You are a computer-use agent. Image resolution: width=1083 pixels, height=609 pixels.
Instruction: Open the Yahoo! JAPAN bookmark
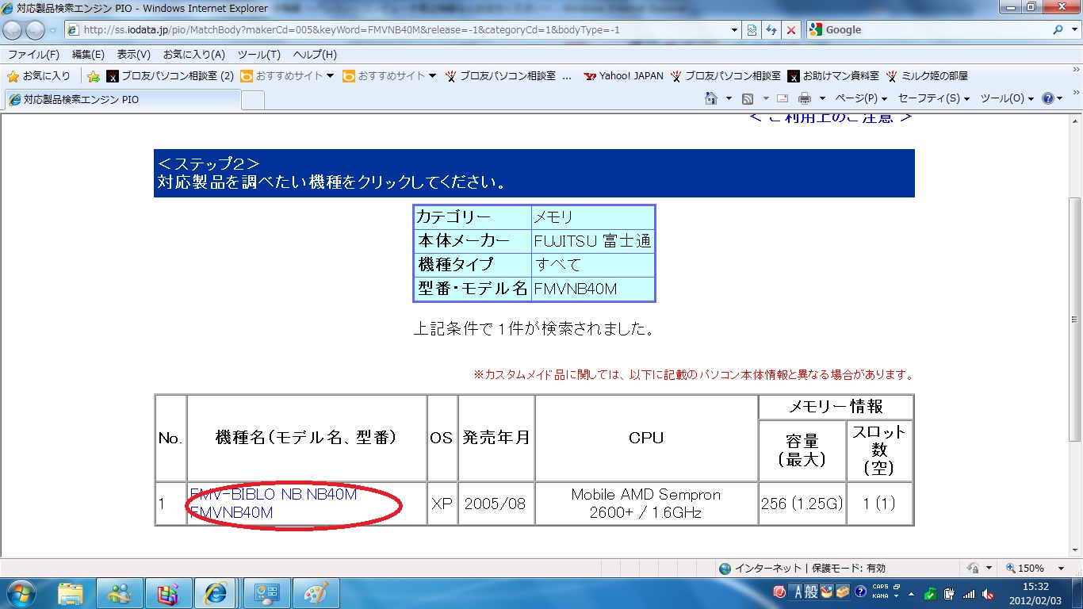[x=623, y=76]
